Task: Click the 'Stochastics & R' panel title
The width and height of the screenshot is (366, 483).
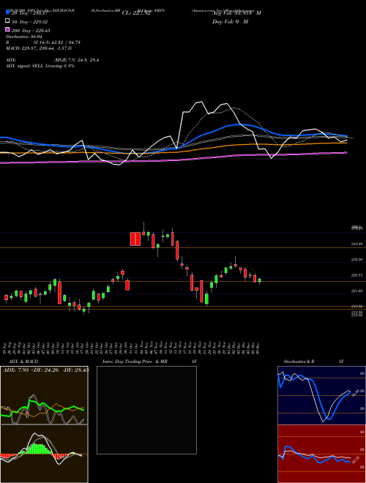Action: (299, 362)
